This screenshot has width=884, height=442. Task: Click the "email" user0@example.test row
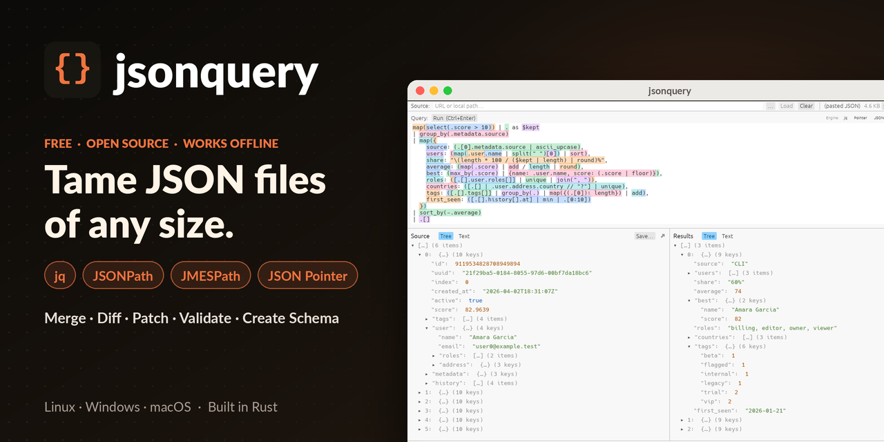(x=488, y=347)
